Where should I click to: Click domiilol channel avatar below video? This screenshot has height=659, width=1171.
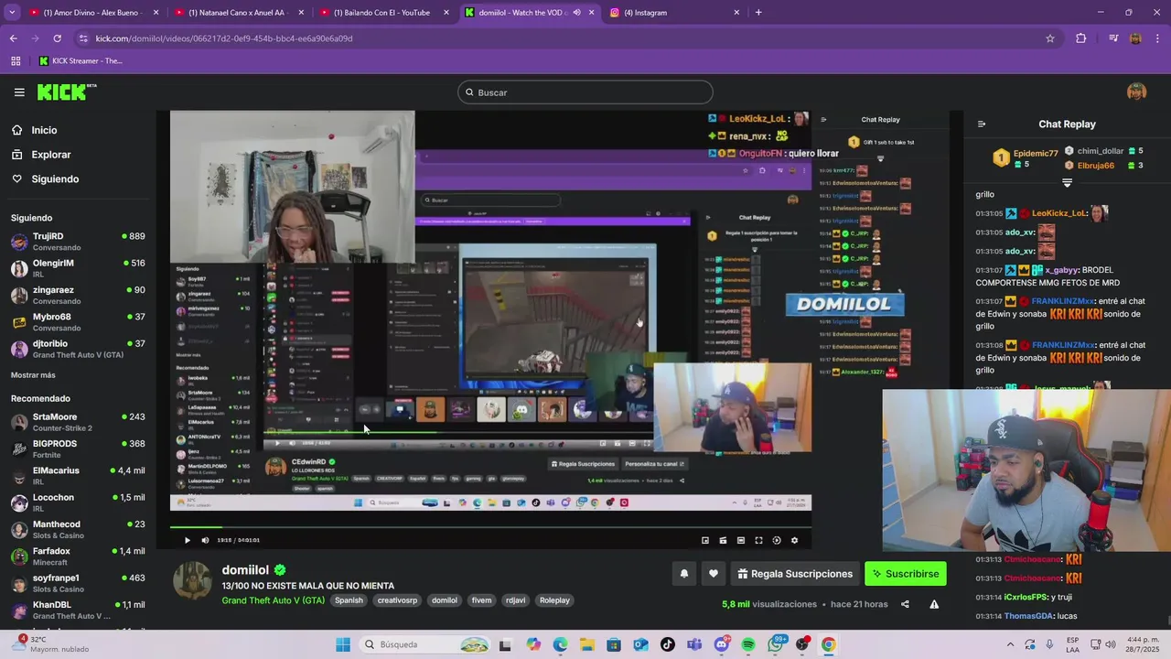pyautogui.click(x=192, y=581)
